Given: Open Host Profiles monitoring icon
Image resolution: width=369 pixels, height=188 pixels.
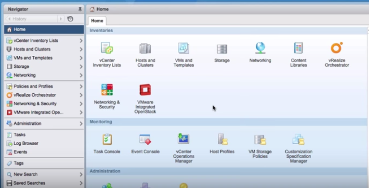Looking at the screenshot, I should (222, 139).
